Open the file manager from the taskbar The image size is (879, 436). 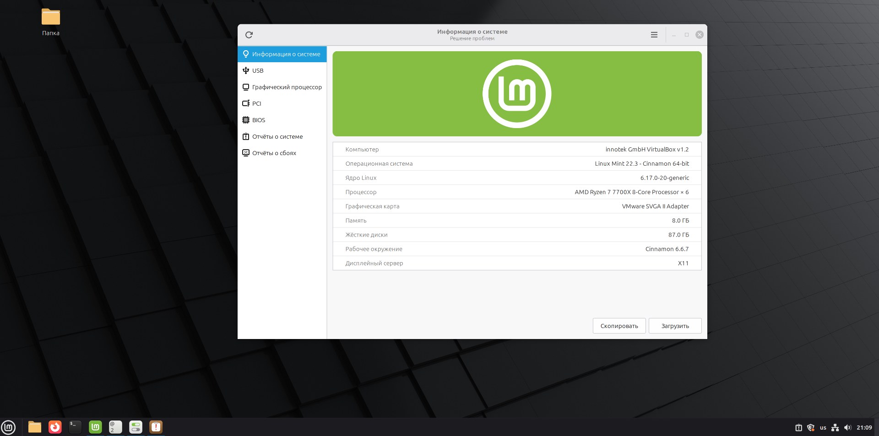click(35, 427)
